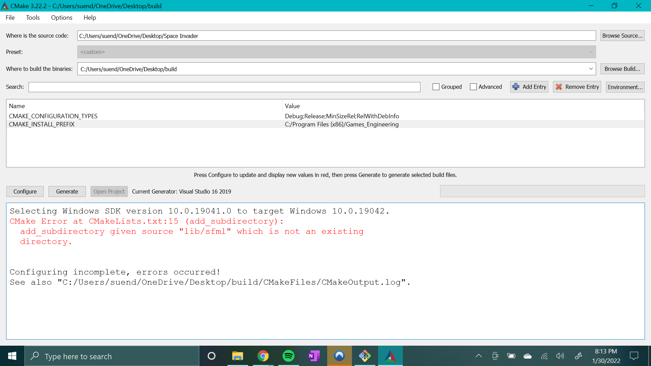Screen dimensions: 651x366
Task: Click the Browse Source button
Action: [622, 35]
